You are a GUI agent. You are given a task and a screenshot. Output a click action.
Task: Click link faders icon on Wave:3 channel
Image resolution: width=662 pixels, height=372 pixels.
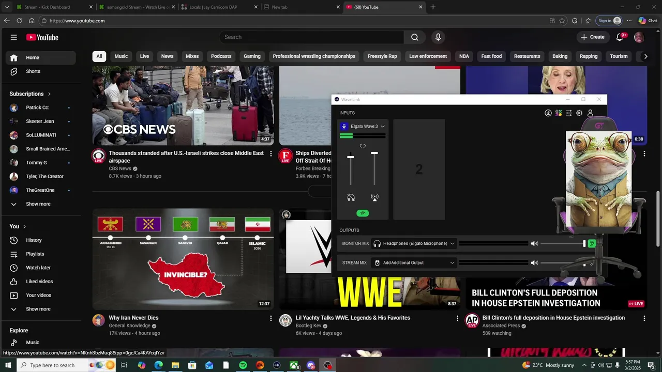pos(363,146)
